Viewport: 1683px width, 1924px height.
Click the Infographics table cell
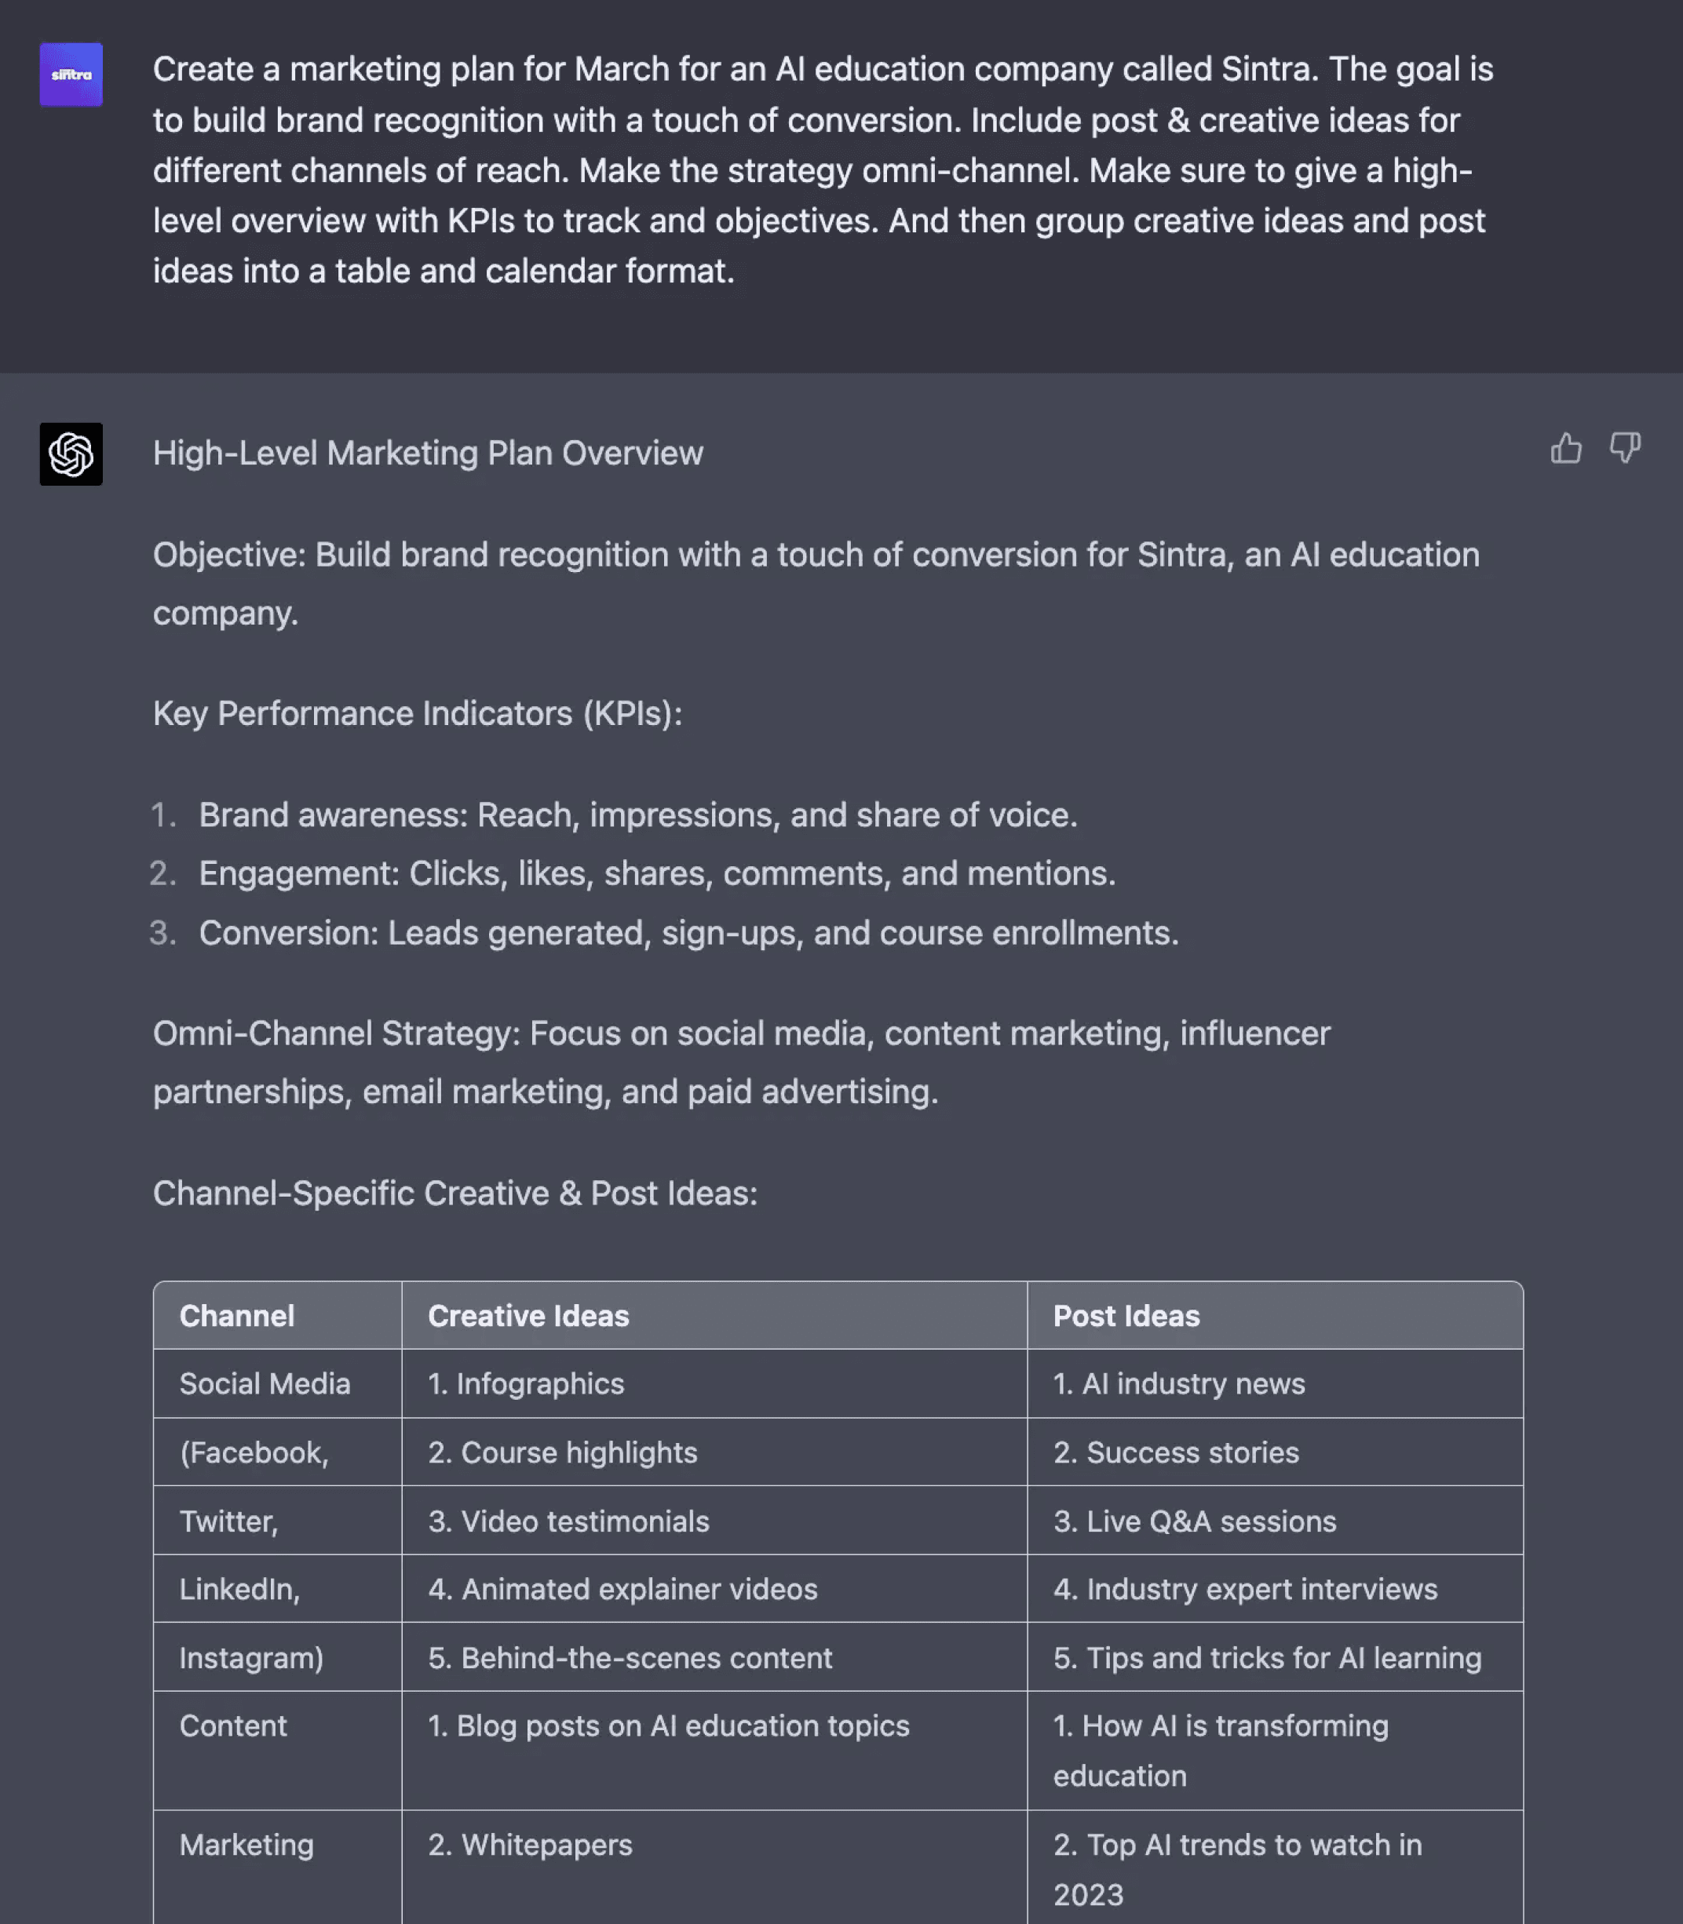714,1383
